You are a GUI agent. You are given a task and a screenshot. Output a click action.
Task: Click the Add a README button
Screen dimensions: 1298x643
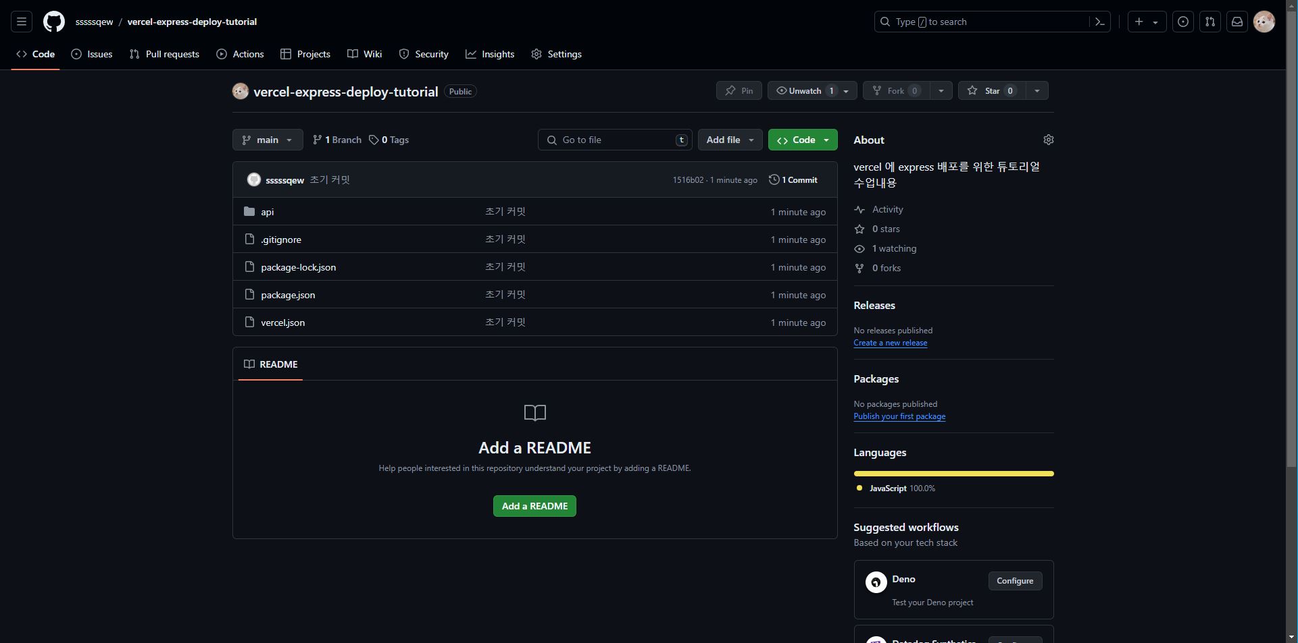click(534, 506)
